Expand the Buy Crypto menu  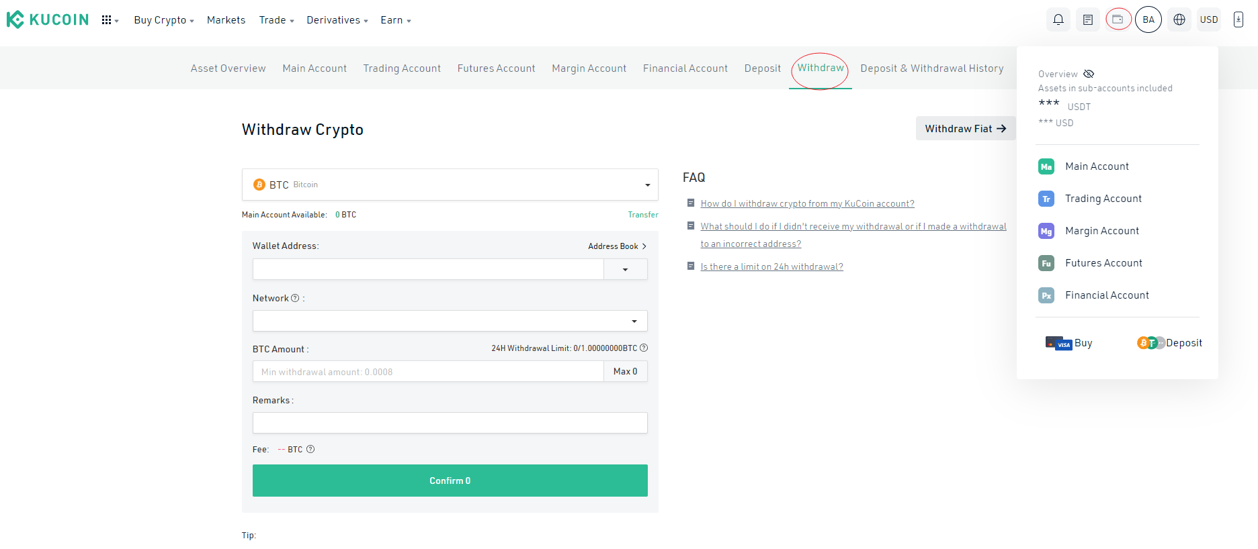(164, 20)
